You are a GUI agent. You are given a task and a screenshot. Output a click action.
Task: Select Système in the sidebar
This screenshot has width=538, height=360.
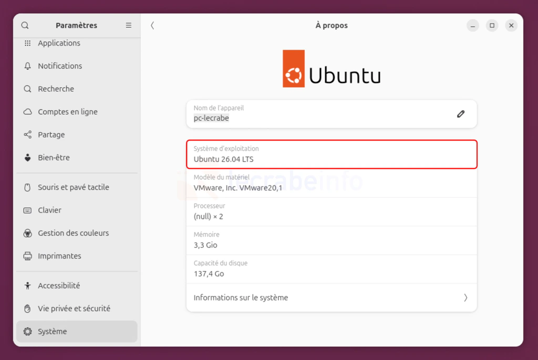click(x=77, y=332)
